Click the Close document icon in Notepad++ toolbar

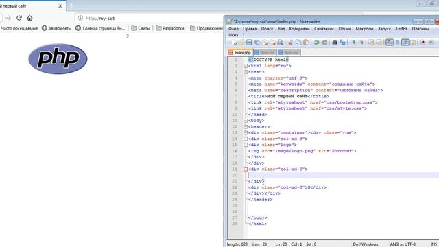pyautogui.click(x=265, y=43)
